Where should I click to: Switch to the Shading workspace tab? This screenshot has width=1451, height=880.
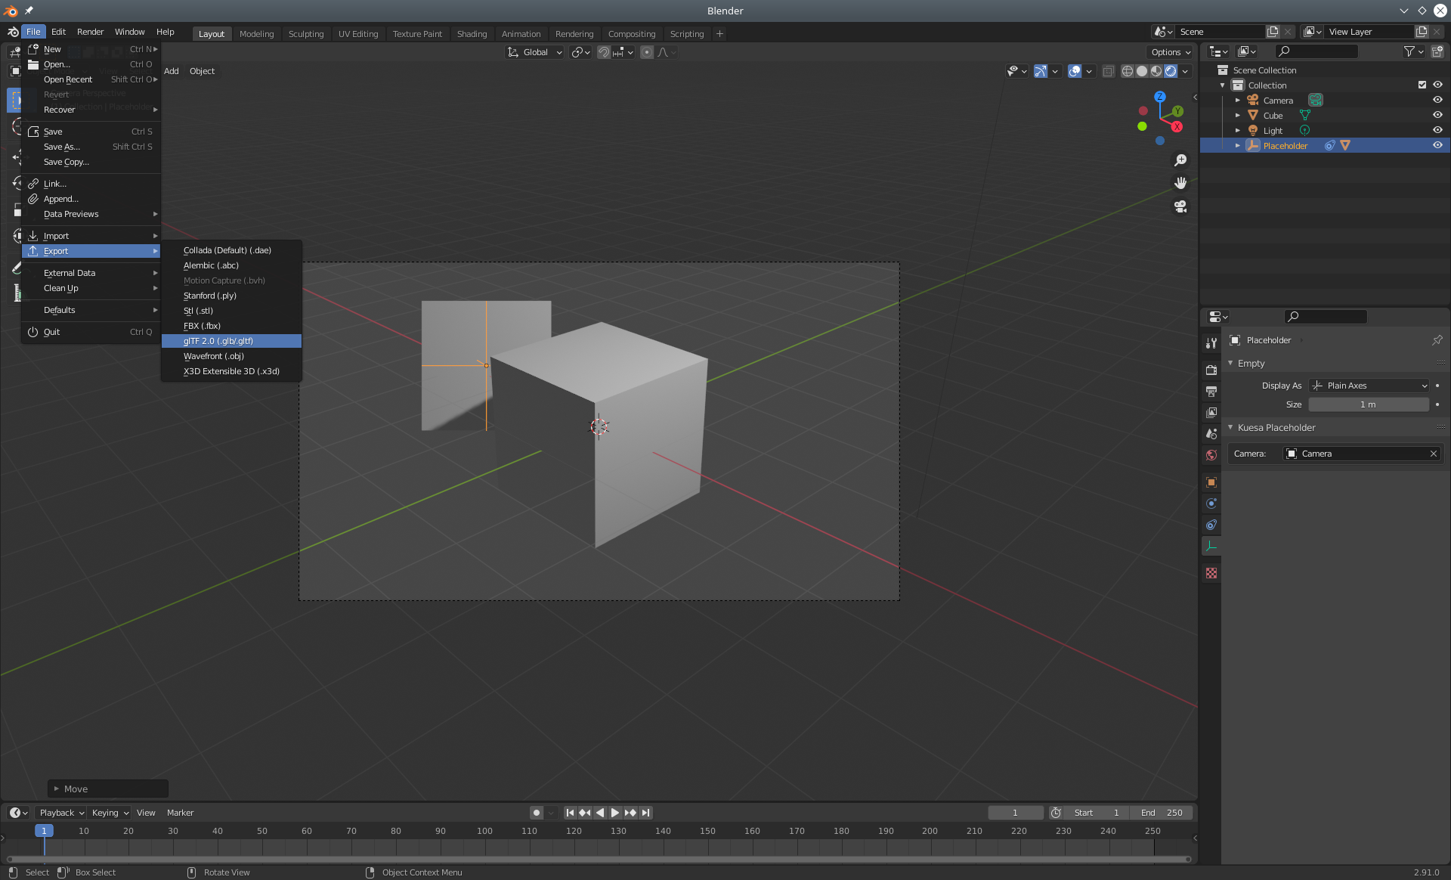[472, 34]
